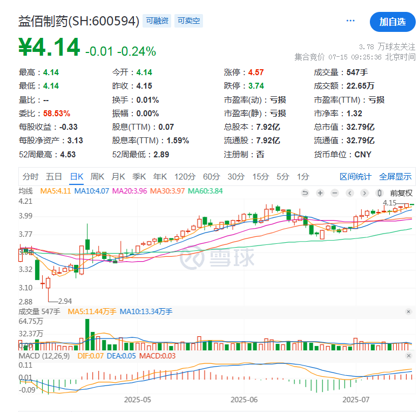The width and height of the screenshot is (419, 412).
Task: Open the 前复权 adjustment dropdown
Action: (x=401, y=193)
